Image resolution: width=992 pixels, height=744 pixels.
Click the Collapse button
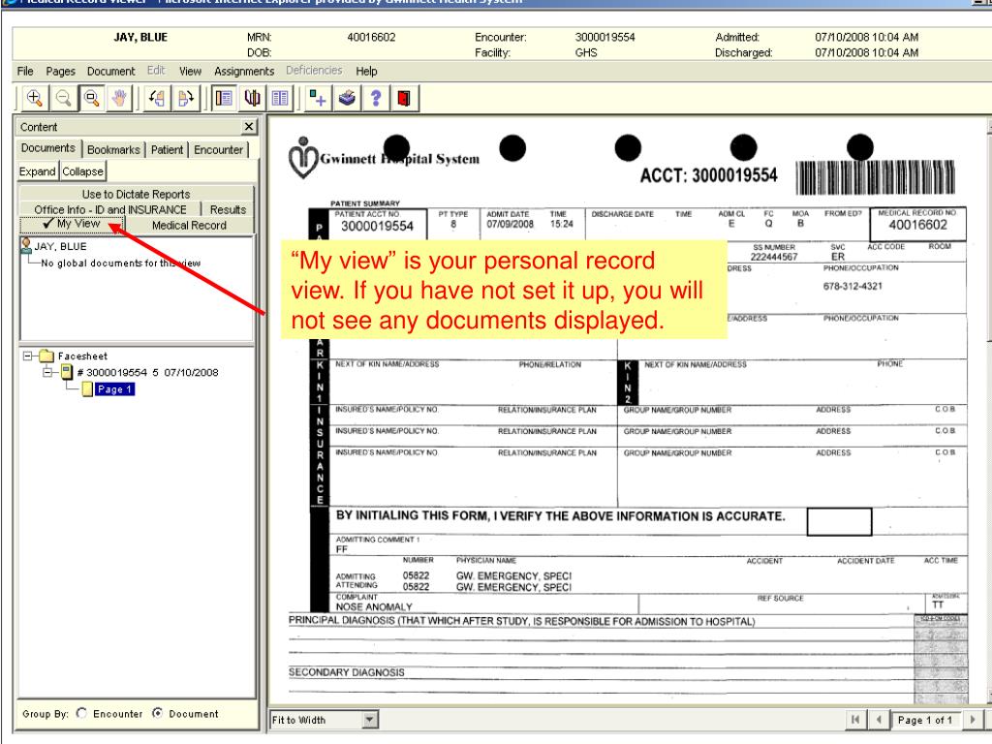tap(83, 171)
